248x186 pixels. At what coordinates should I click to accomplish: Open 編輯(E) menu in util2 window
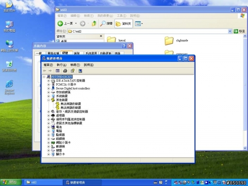pyautogui.click(x=75, y=15)
